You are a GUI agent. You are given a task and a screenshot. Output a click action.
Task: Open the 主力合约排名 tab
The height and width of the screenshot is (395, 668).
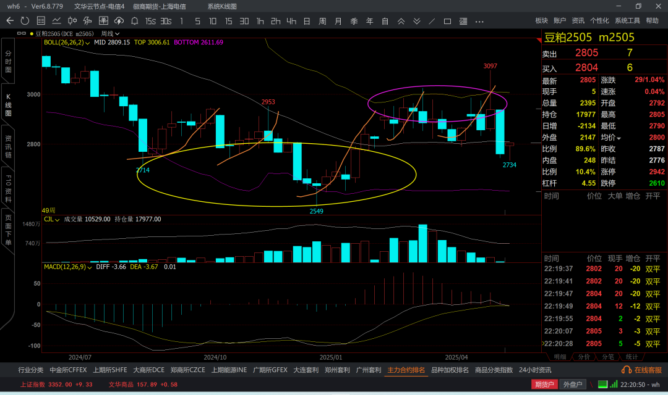406,370
